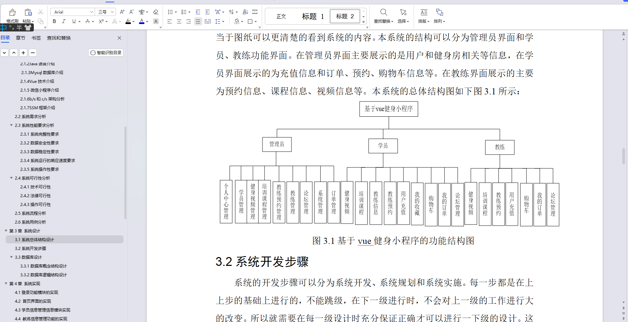The height and width of the screenshot is (322, 628).
Task: Toggle center alignment
Action: point(179,21)
